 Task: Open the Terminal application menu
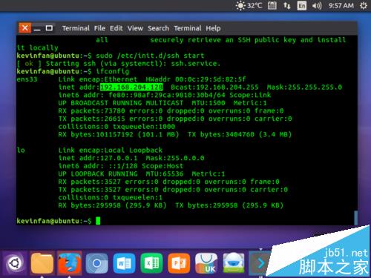coord(76,28)
